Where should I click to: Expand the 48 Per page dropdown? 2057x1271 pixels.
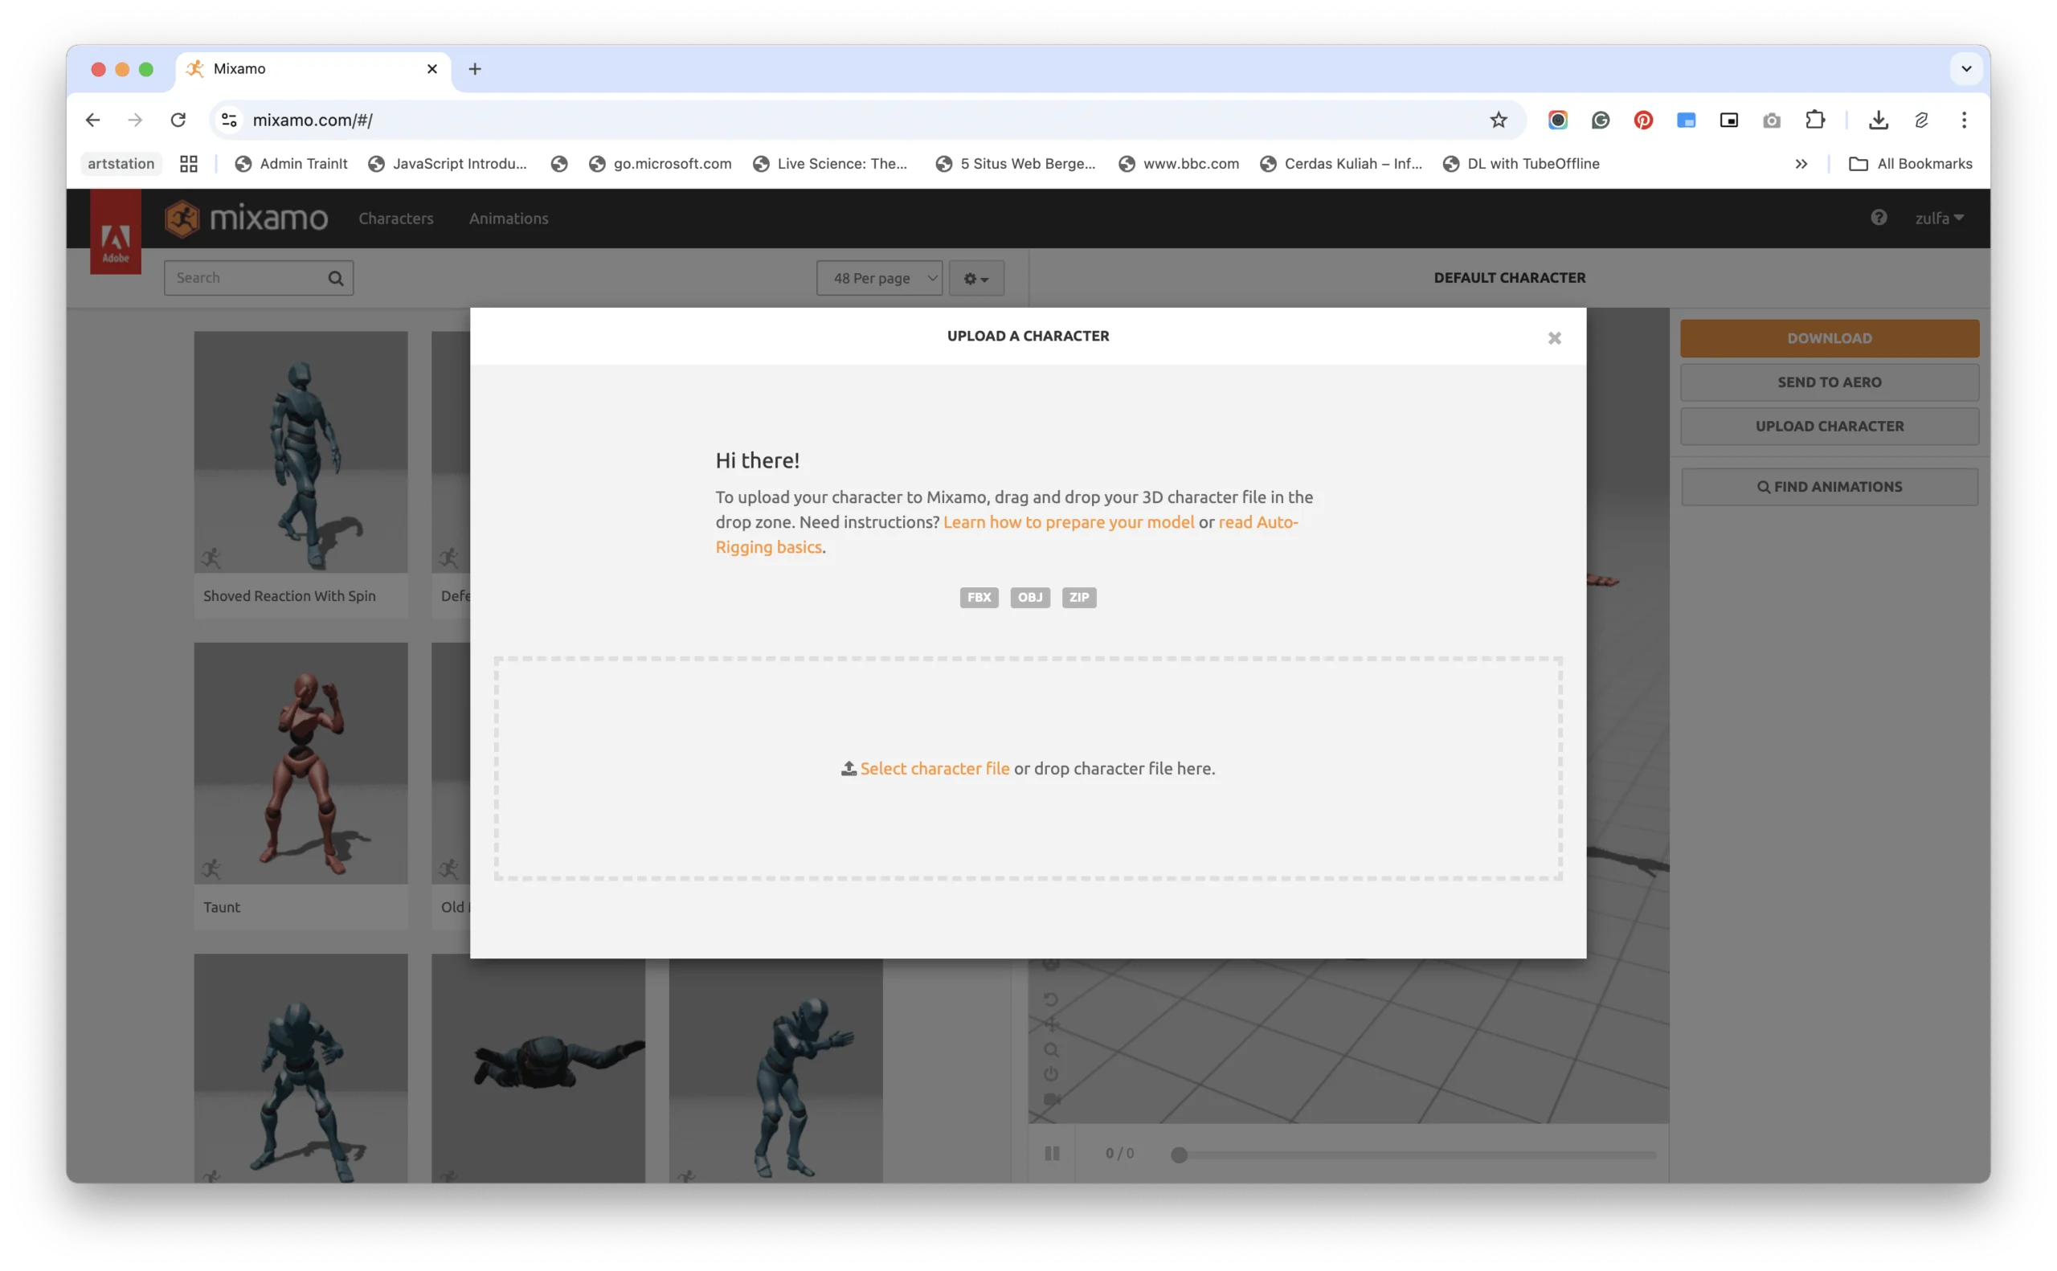point(878,278)
